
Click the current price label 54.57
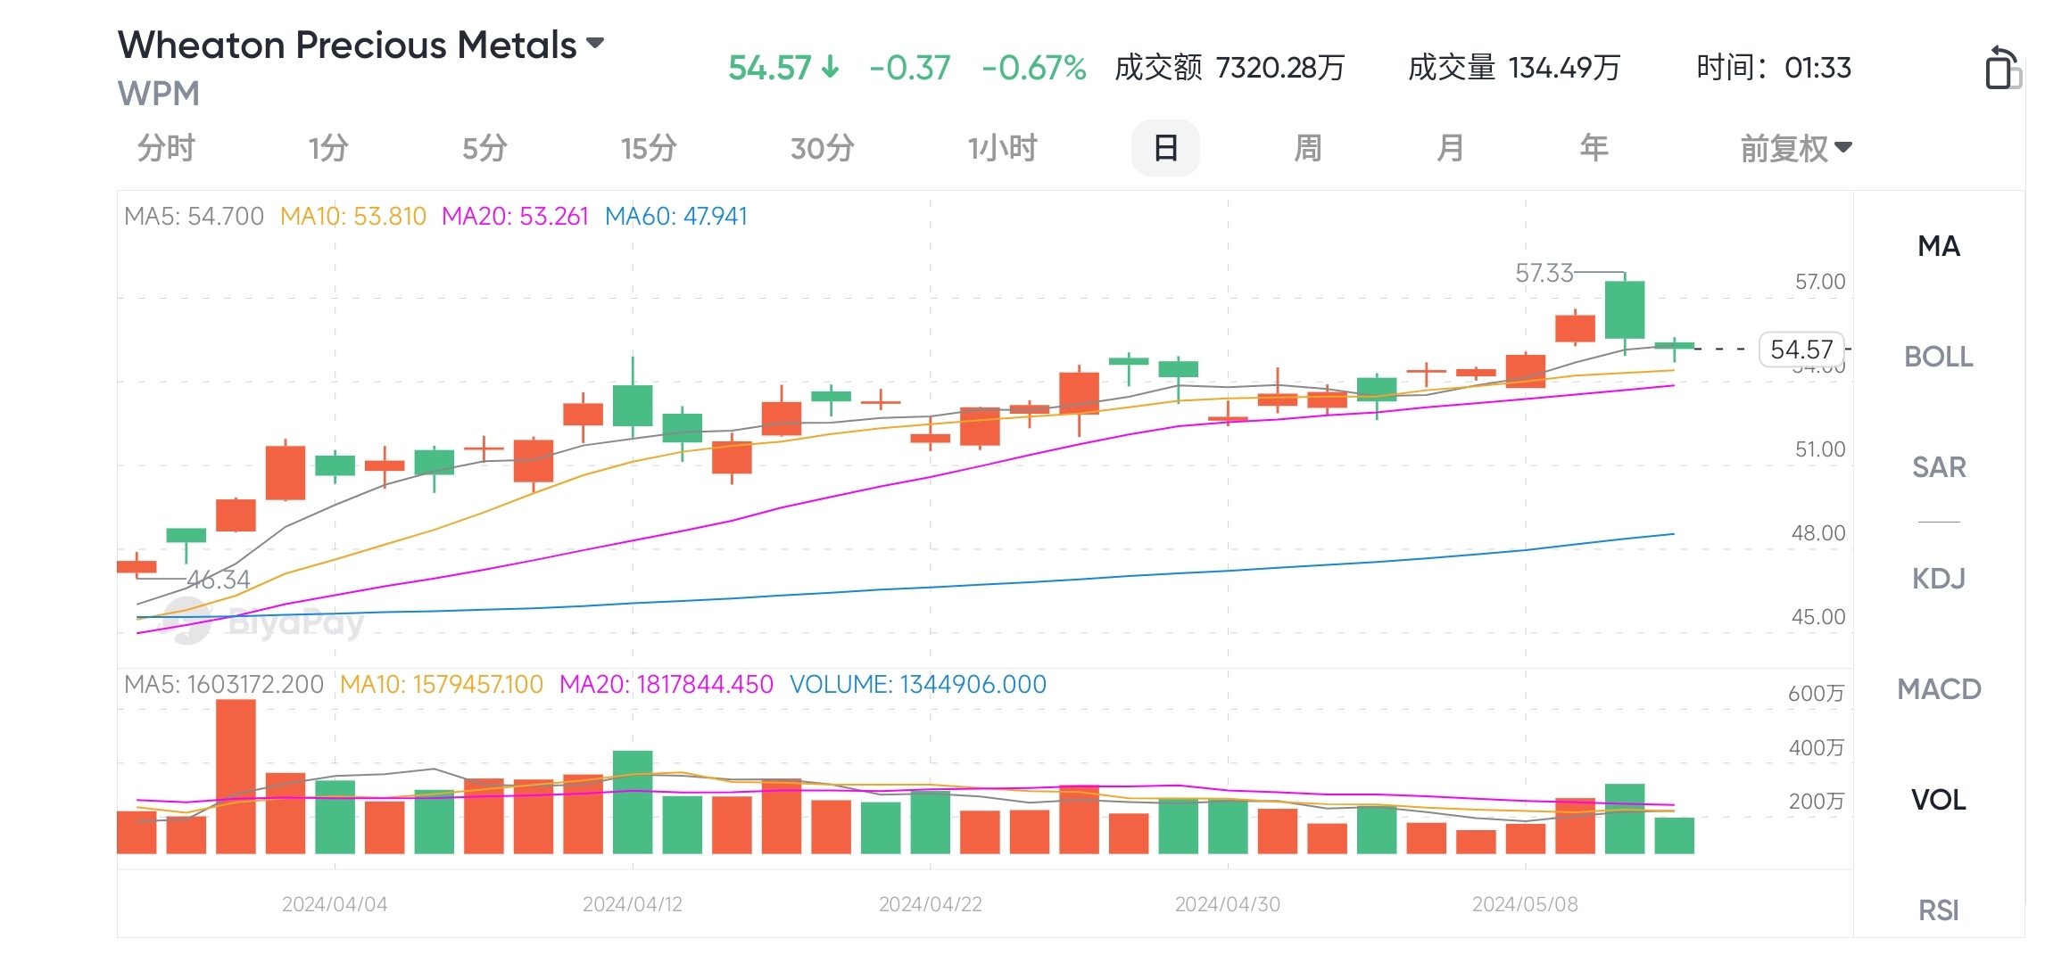1801,350
